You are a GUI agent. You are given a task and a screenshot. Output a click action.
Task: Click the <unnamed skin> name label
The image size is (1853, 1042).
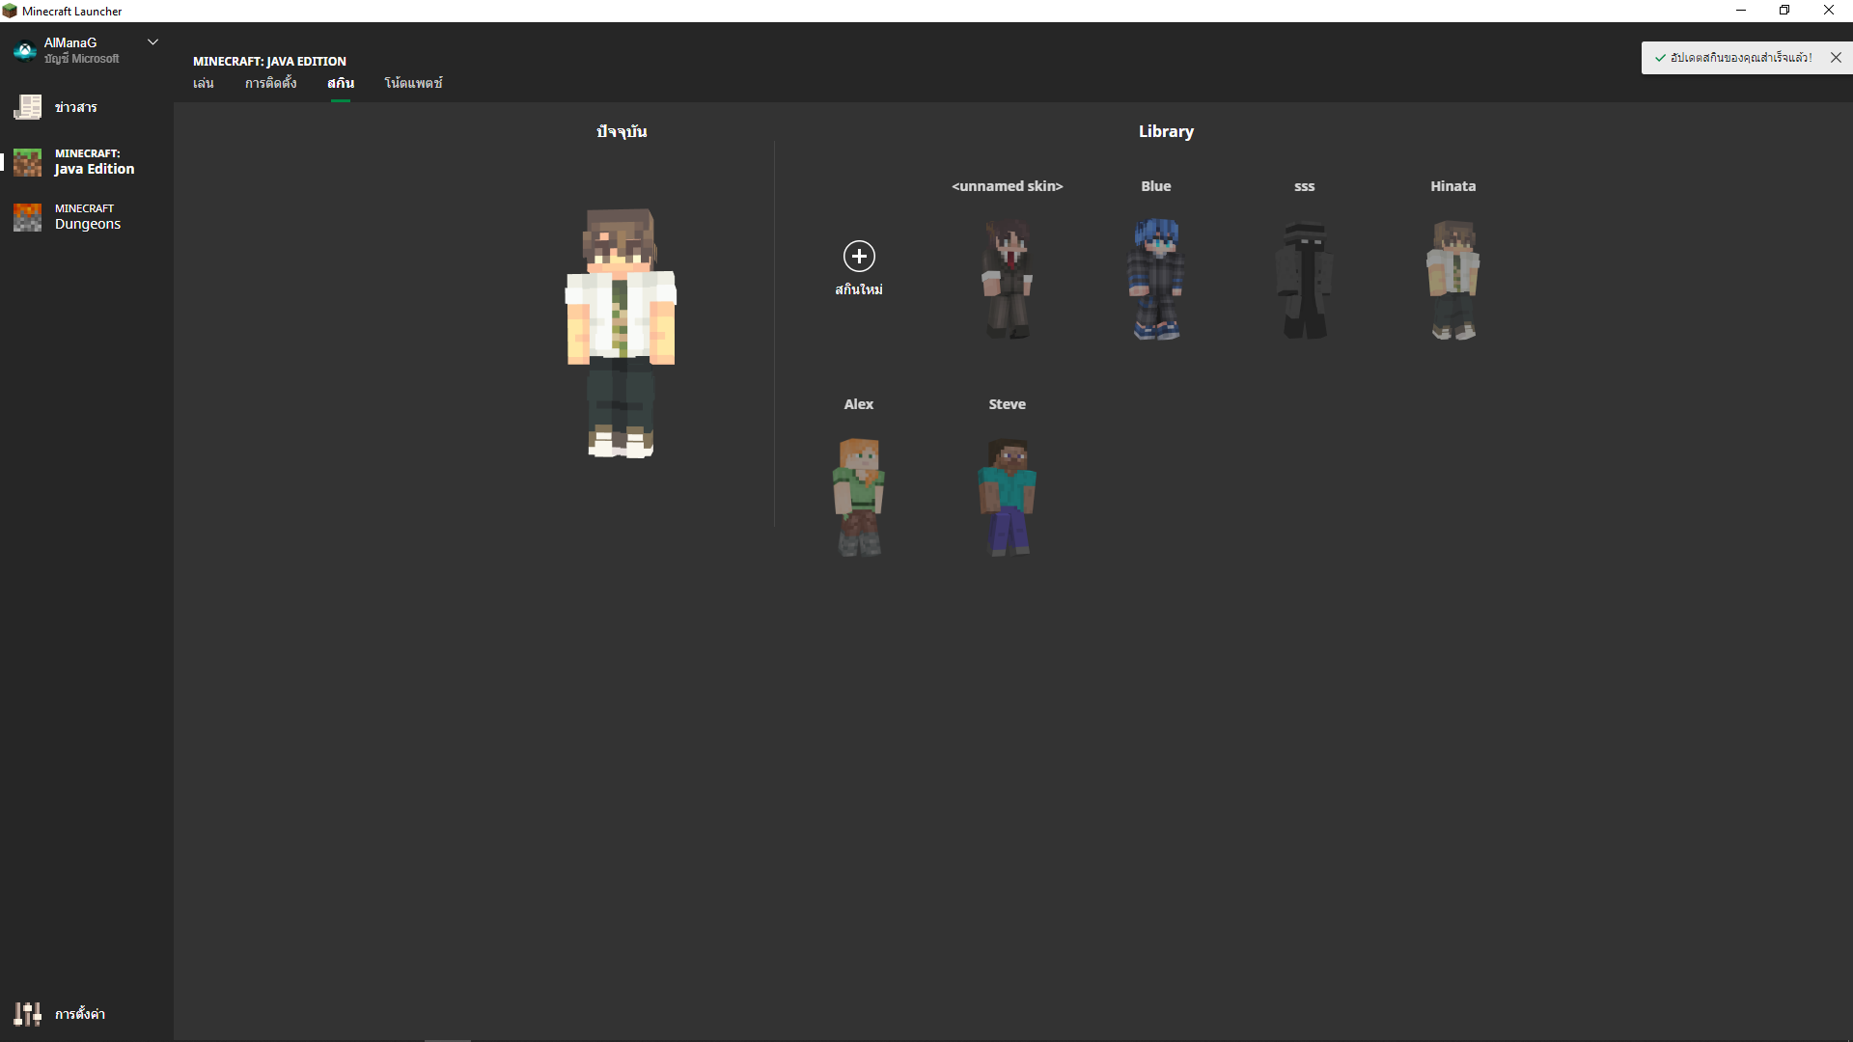pyautogui.click(x=1008, y=186)
